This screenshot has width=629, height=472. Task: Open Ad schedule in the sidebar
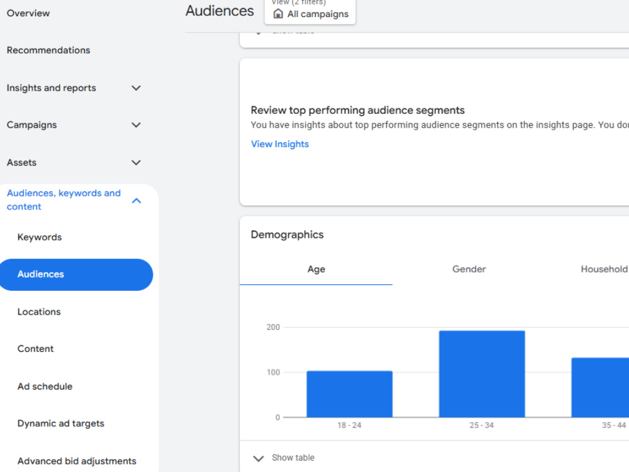click(45, 386)
